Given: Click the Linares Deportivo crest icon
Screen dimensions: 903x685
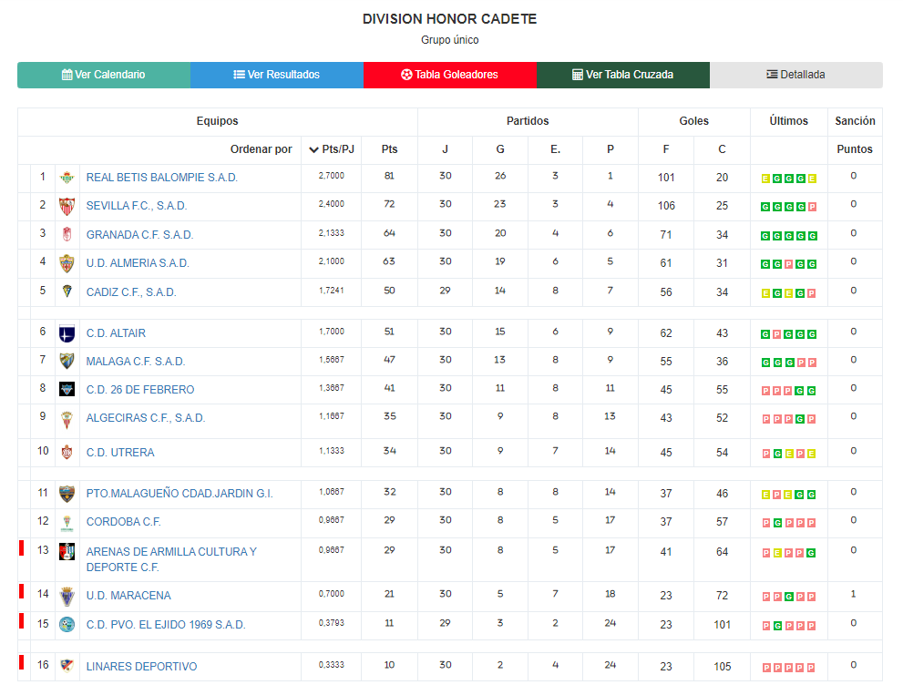Looking at the screenshot, I should pyautogui.click(x=67, y=666).
